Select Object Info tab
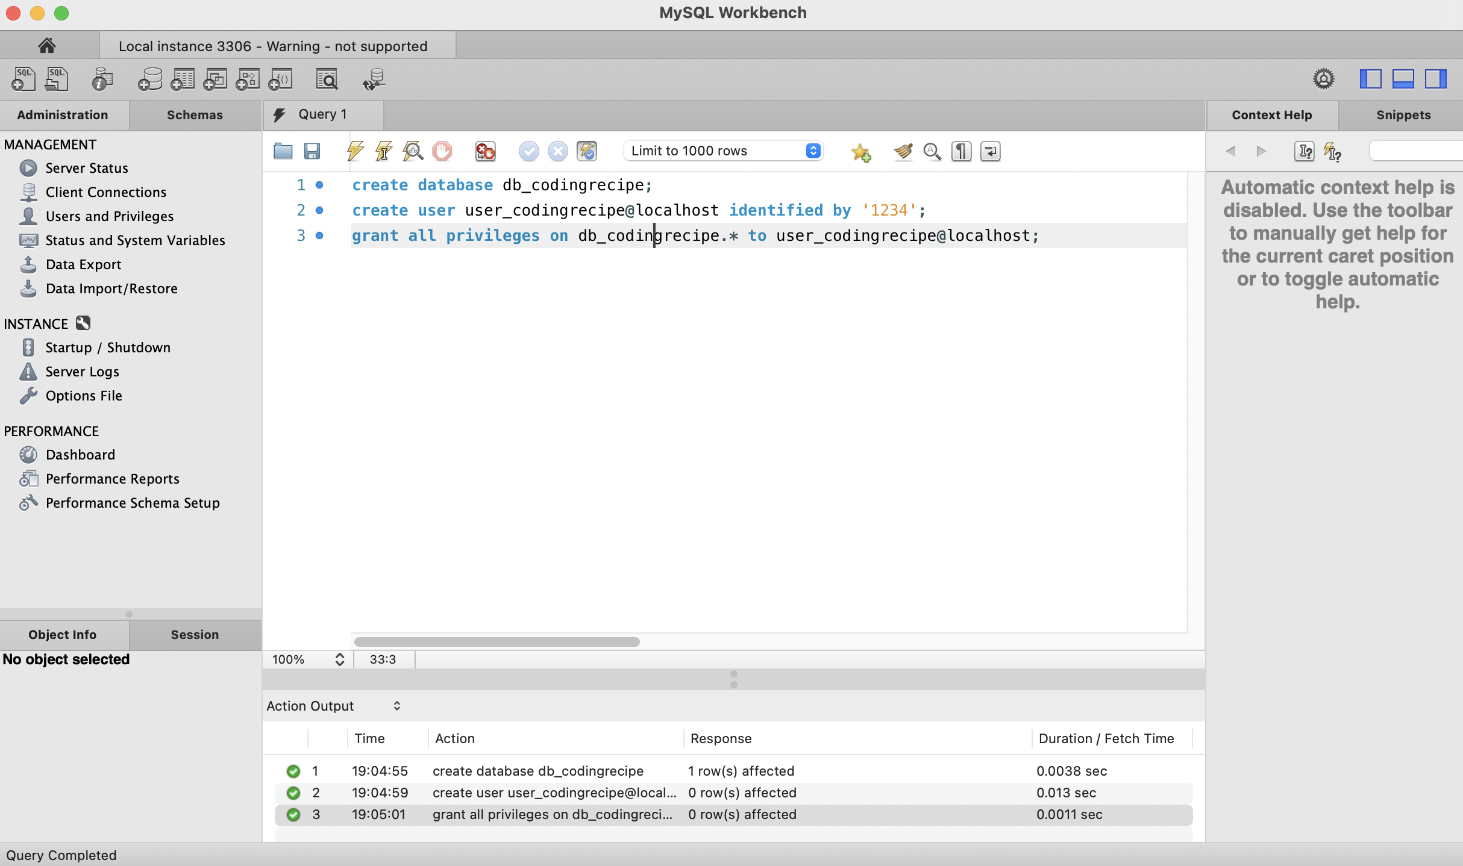The height and width of the screenshot is (866, 1463). (63, 635)
